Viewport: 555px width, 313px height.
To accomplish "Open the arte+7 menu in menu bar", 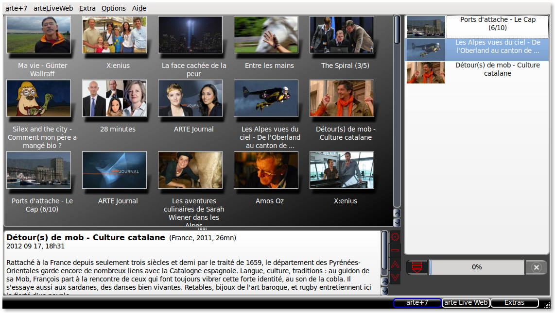I will click(16, 8).
